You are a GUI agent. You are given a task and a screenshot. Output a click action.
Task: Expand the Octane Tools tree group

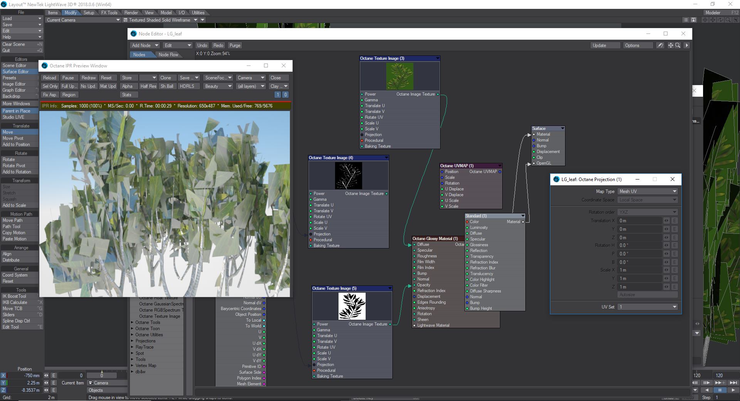click(132, 322)
